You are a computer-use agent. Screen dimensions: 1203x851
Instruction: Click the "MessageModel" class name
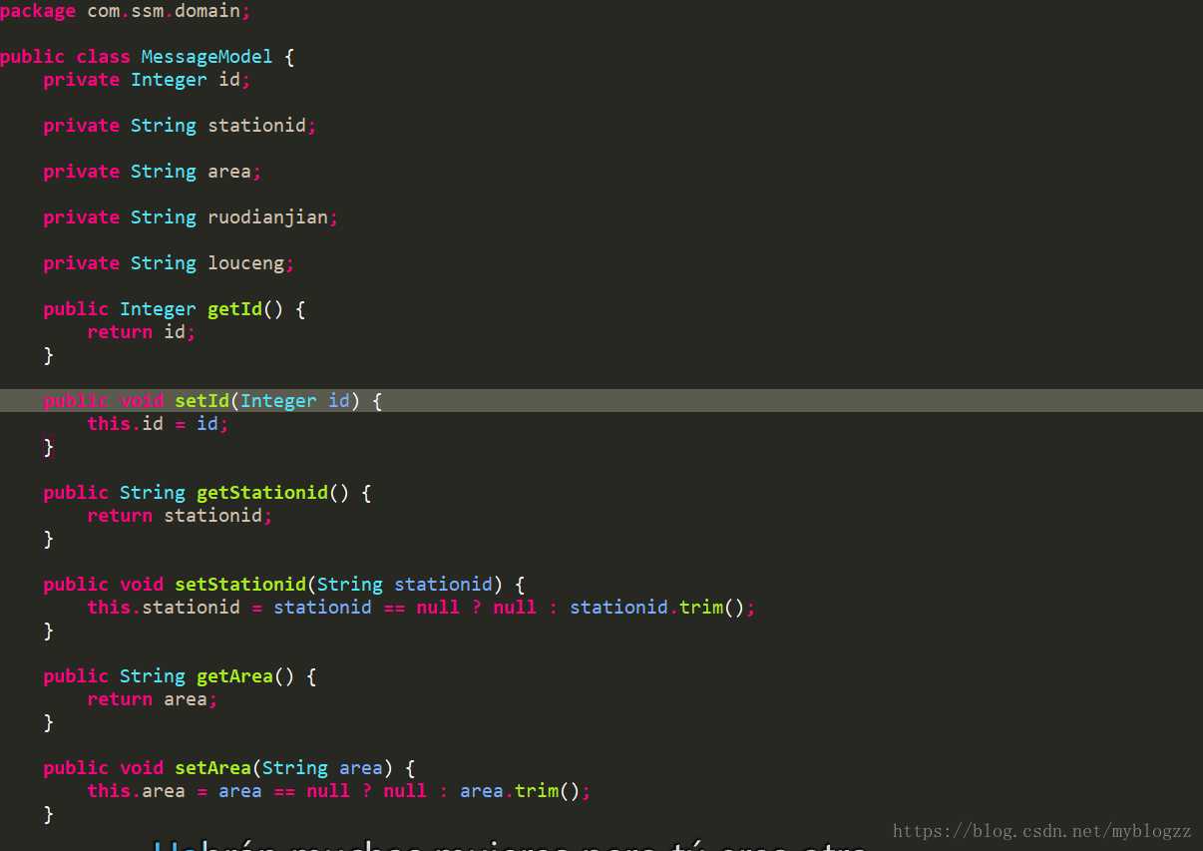coord(206,57)
